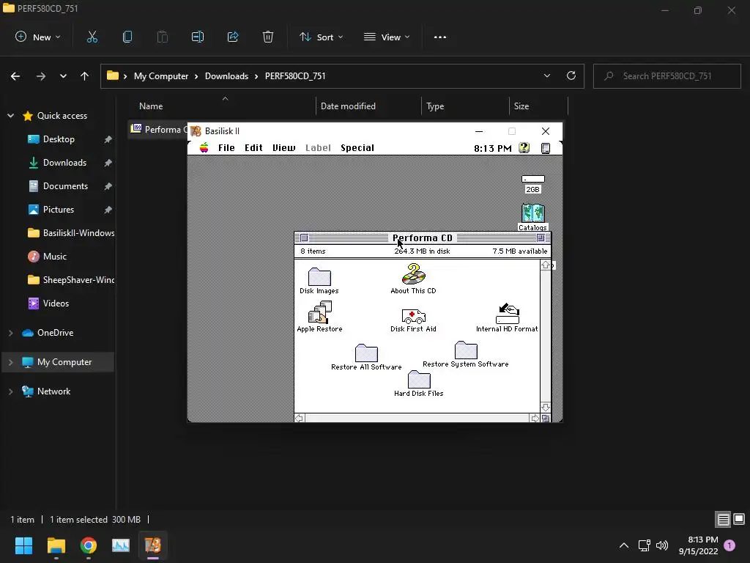Open the Special menu in Basilisk II
The width and height of the screenshot is (750, 563).
(357, 147)
